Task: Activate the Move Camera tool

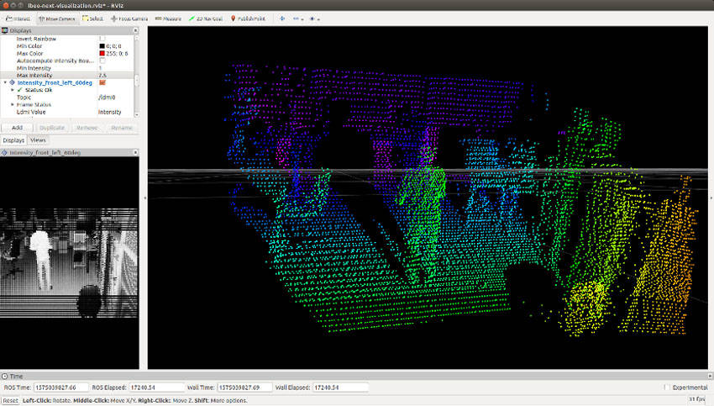Action: [57, 18]
